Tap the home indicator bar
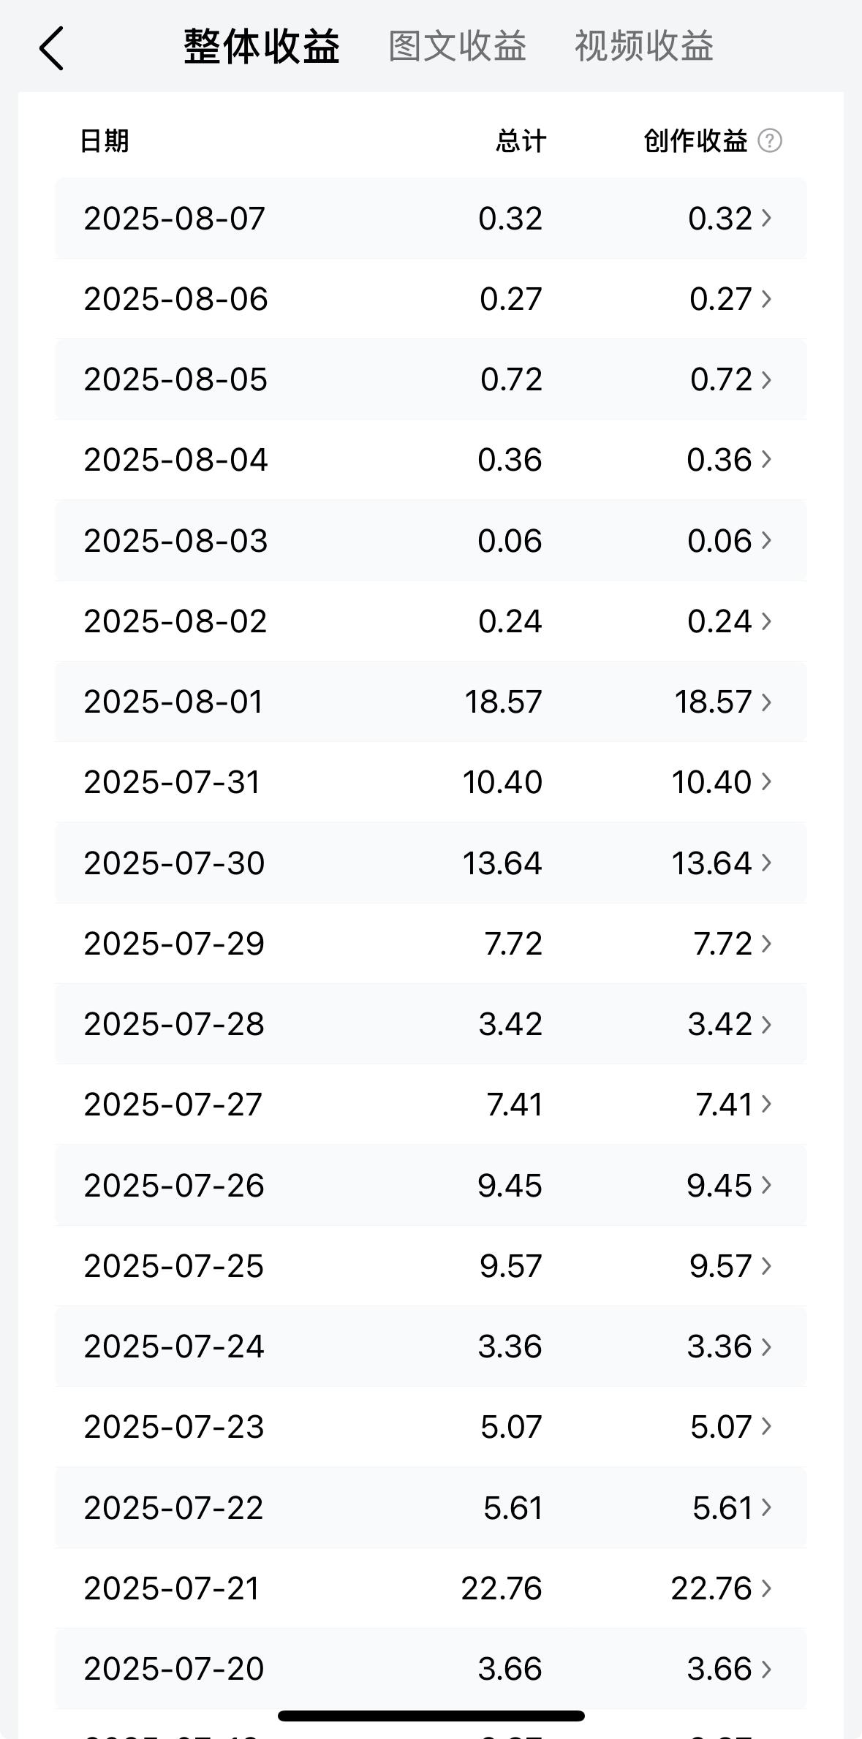862x1739 pixels. (x=431, y=1716)
